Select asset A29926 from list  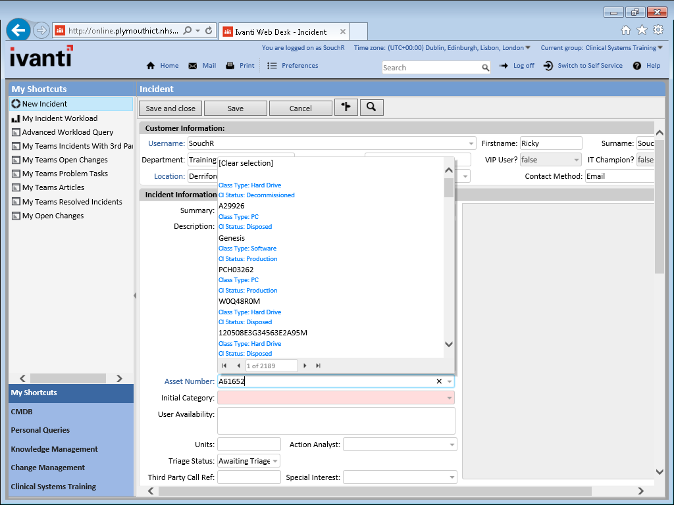[232, 206]
